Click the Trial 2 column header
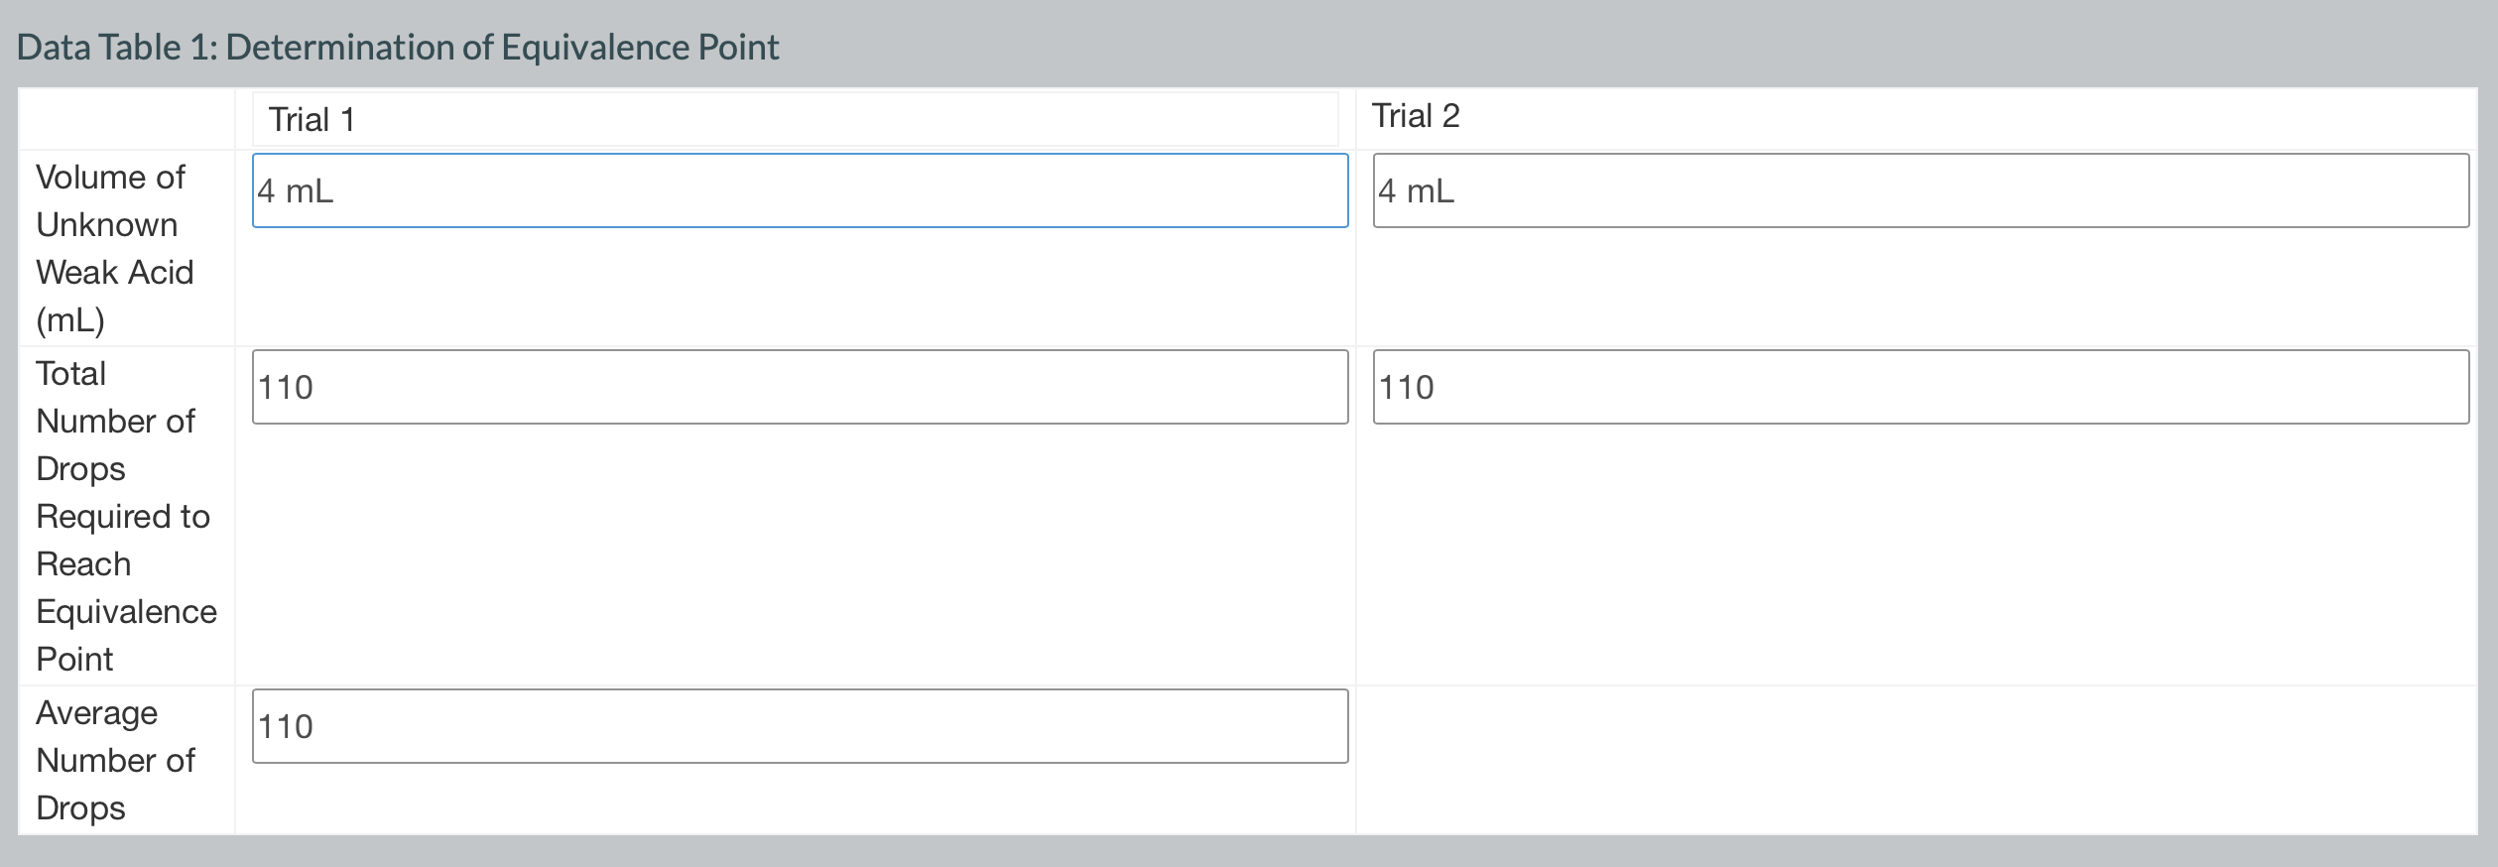Viewport: 2498px width, 867px height. (1415, 116)
